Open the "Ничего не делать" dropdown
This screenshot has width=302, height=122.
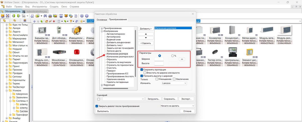tap(177, 106)
